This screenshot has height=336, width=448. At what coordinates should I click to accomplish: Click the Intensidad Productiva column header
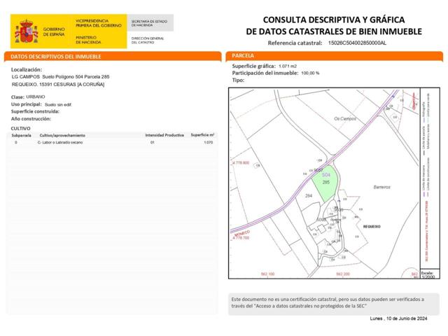pos(164,135)
